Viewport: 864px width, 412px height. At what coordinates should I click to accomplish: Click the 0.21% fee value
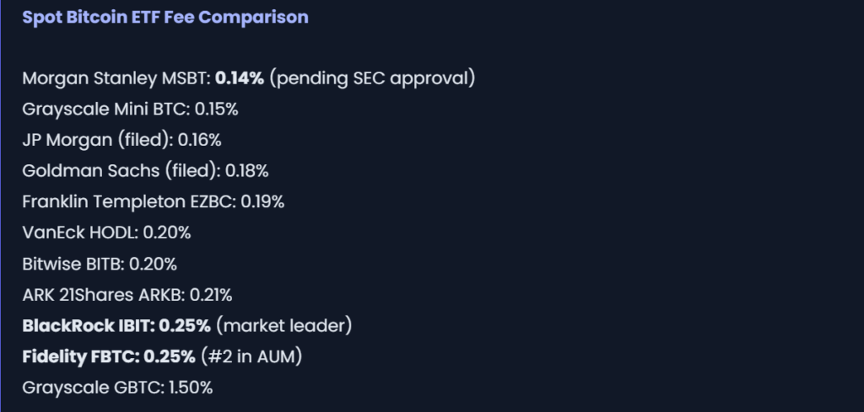click(211, 295)
